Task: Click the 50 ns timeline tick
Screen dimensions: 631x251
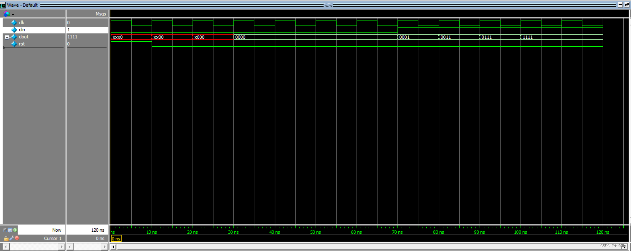Action: [x=315, y=232]
